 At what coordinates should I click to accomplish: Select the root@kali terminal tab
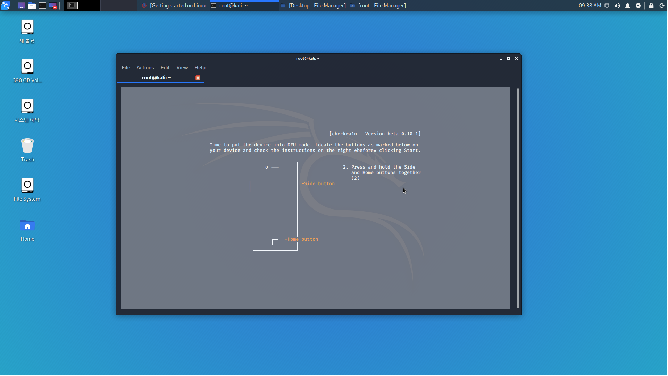tap(156, 78)
